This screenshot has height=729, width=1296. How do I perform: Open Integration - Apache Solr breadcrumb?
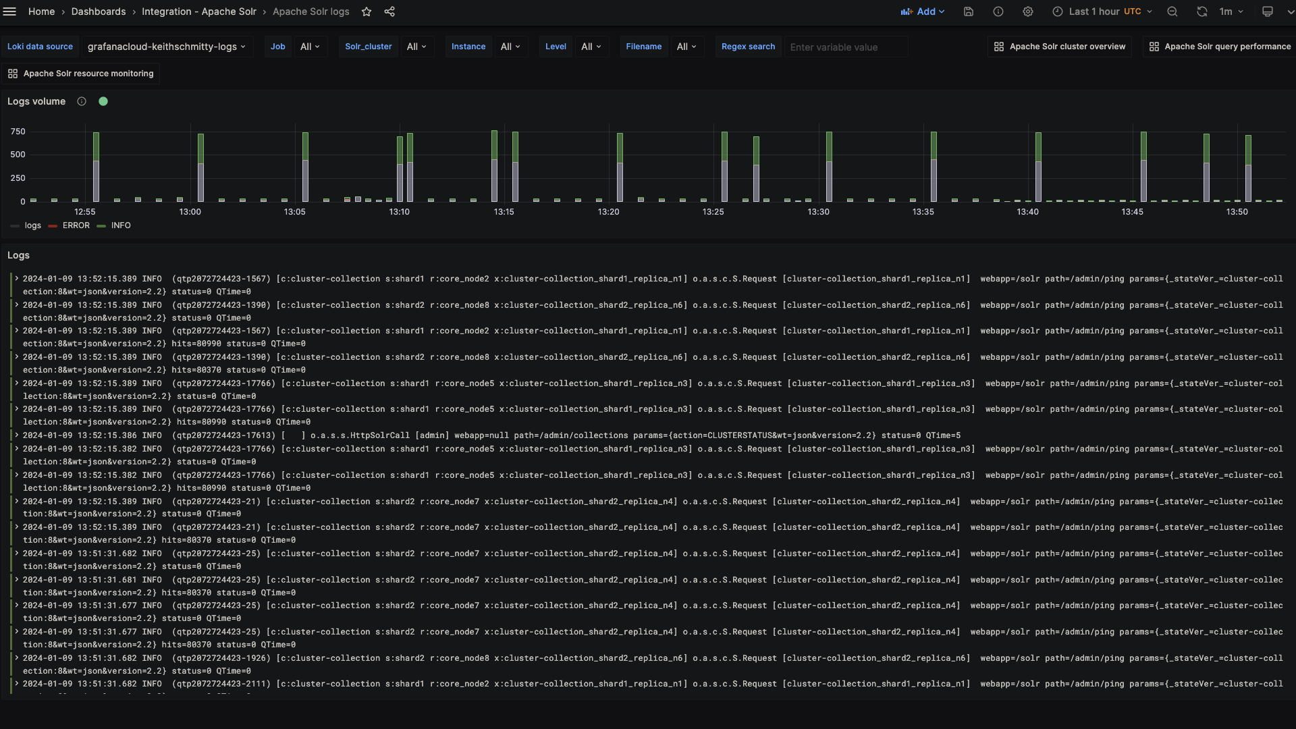(x=198, y=11)
